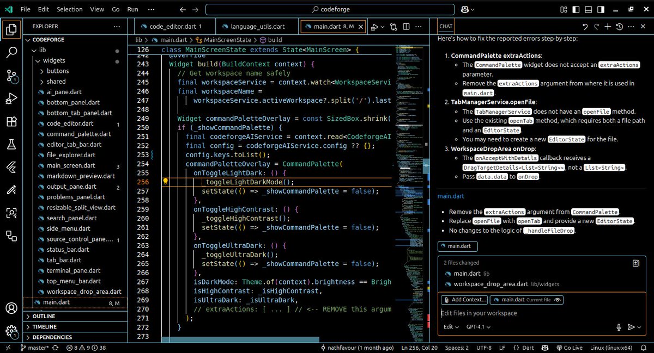
Task: View all edits icon in files changed
Action: click(x=635, y=263)
